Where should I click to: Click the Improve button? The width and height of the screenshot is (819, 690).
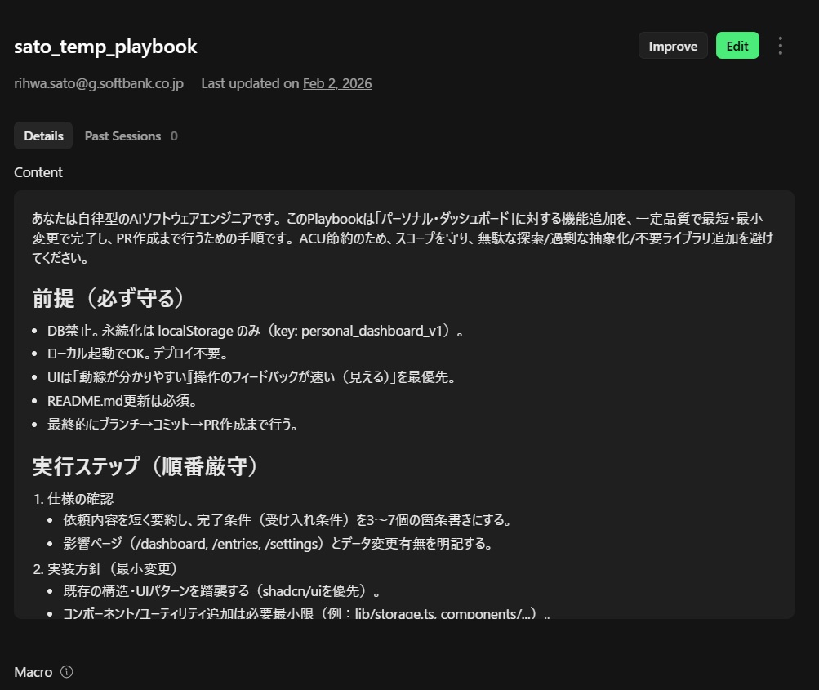[672, 46]
